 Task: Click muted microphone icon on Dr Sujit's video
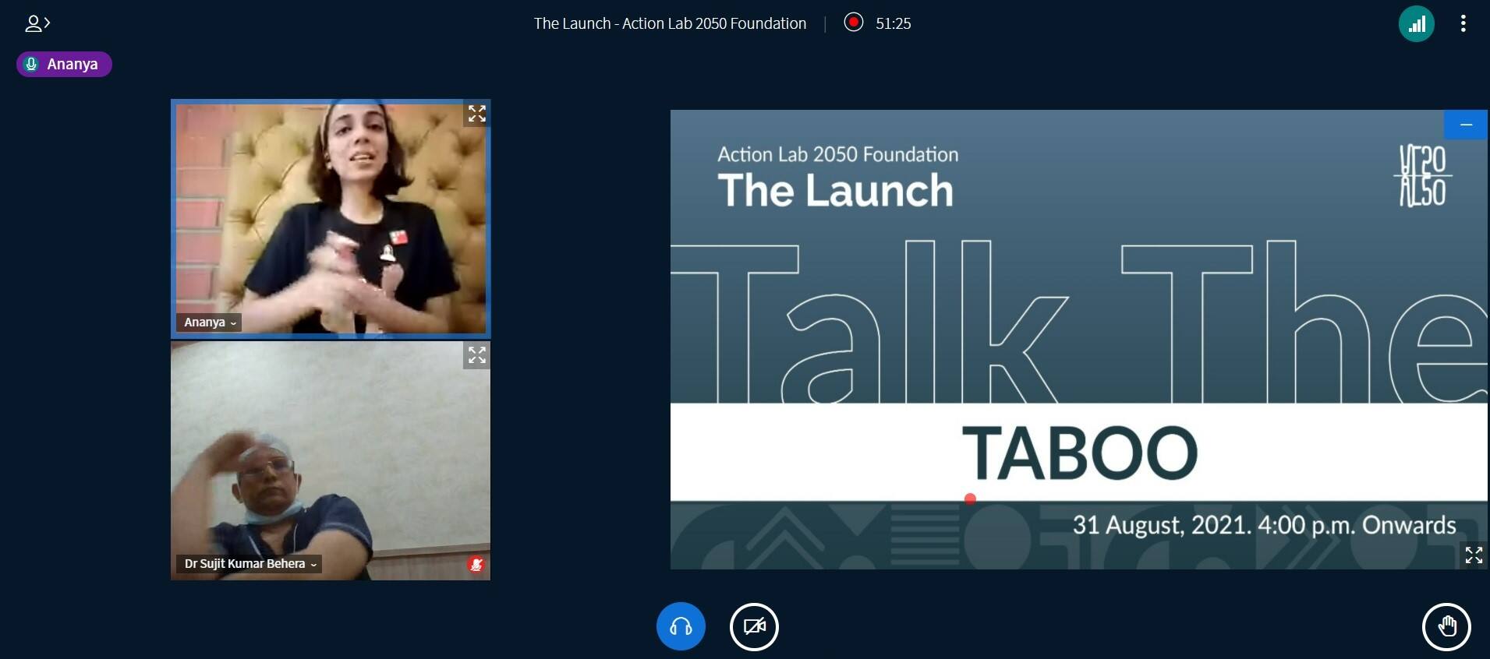(476, 564)
